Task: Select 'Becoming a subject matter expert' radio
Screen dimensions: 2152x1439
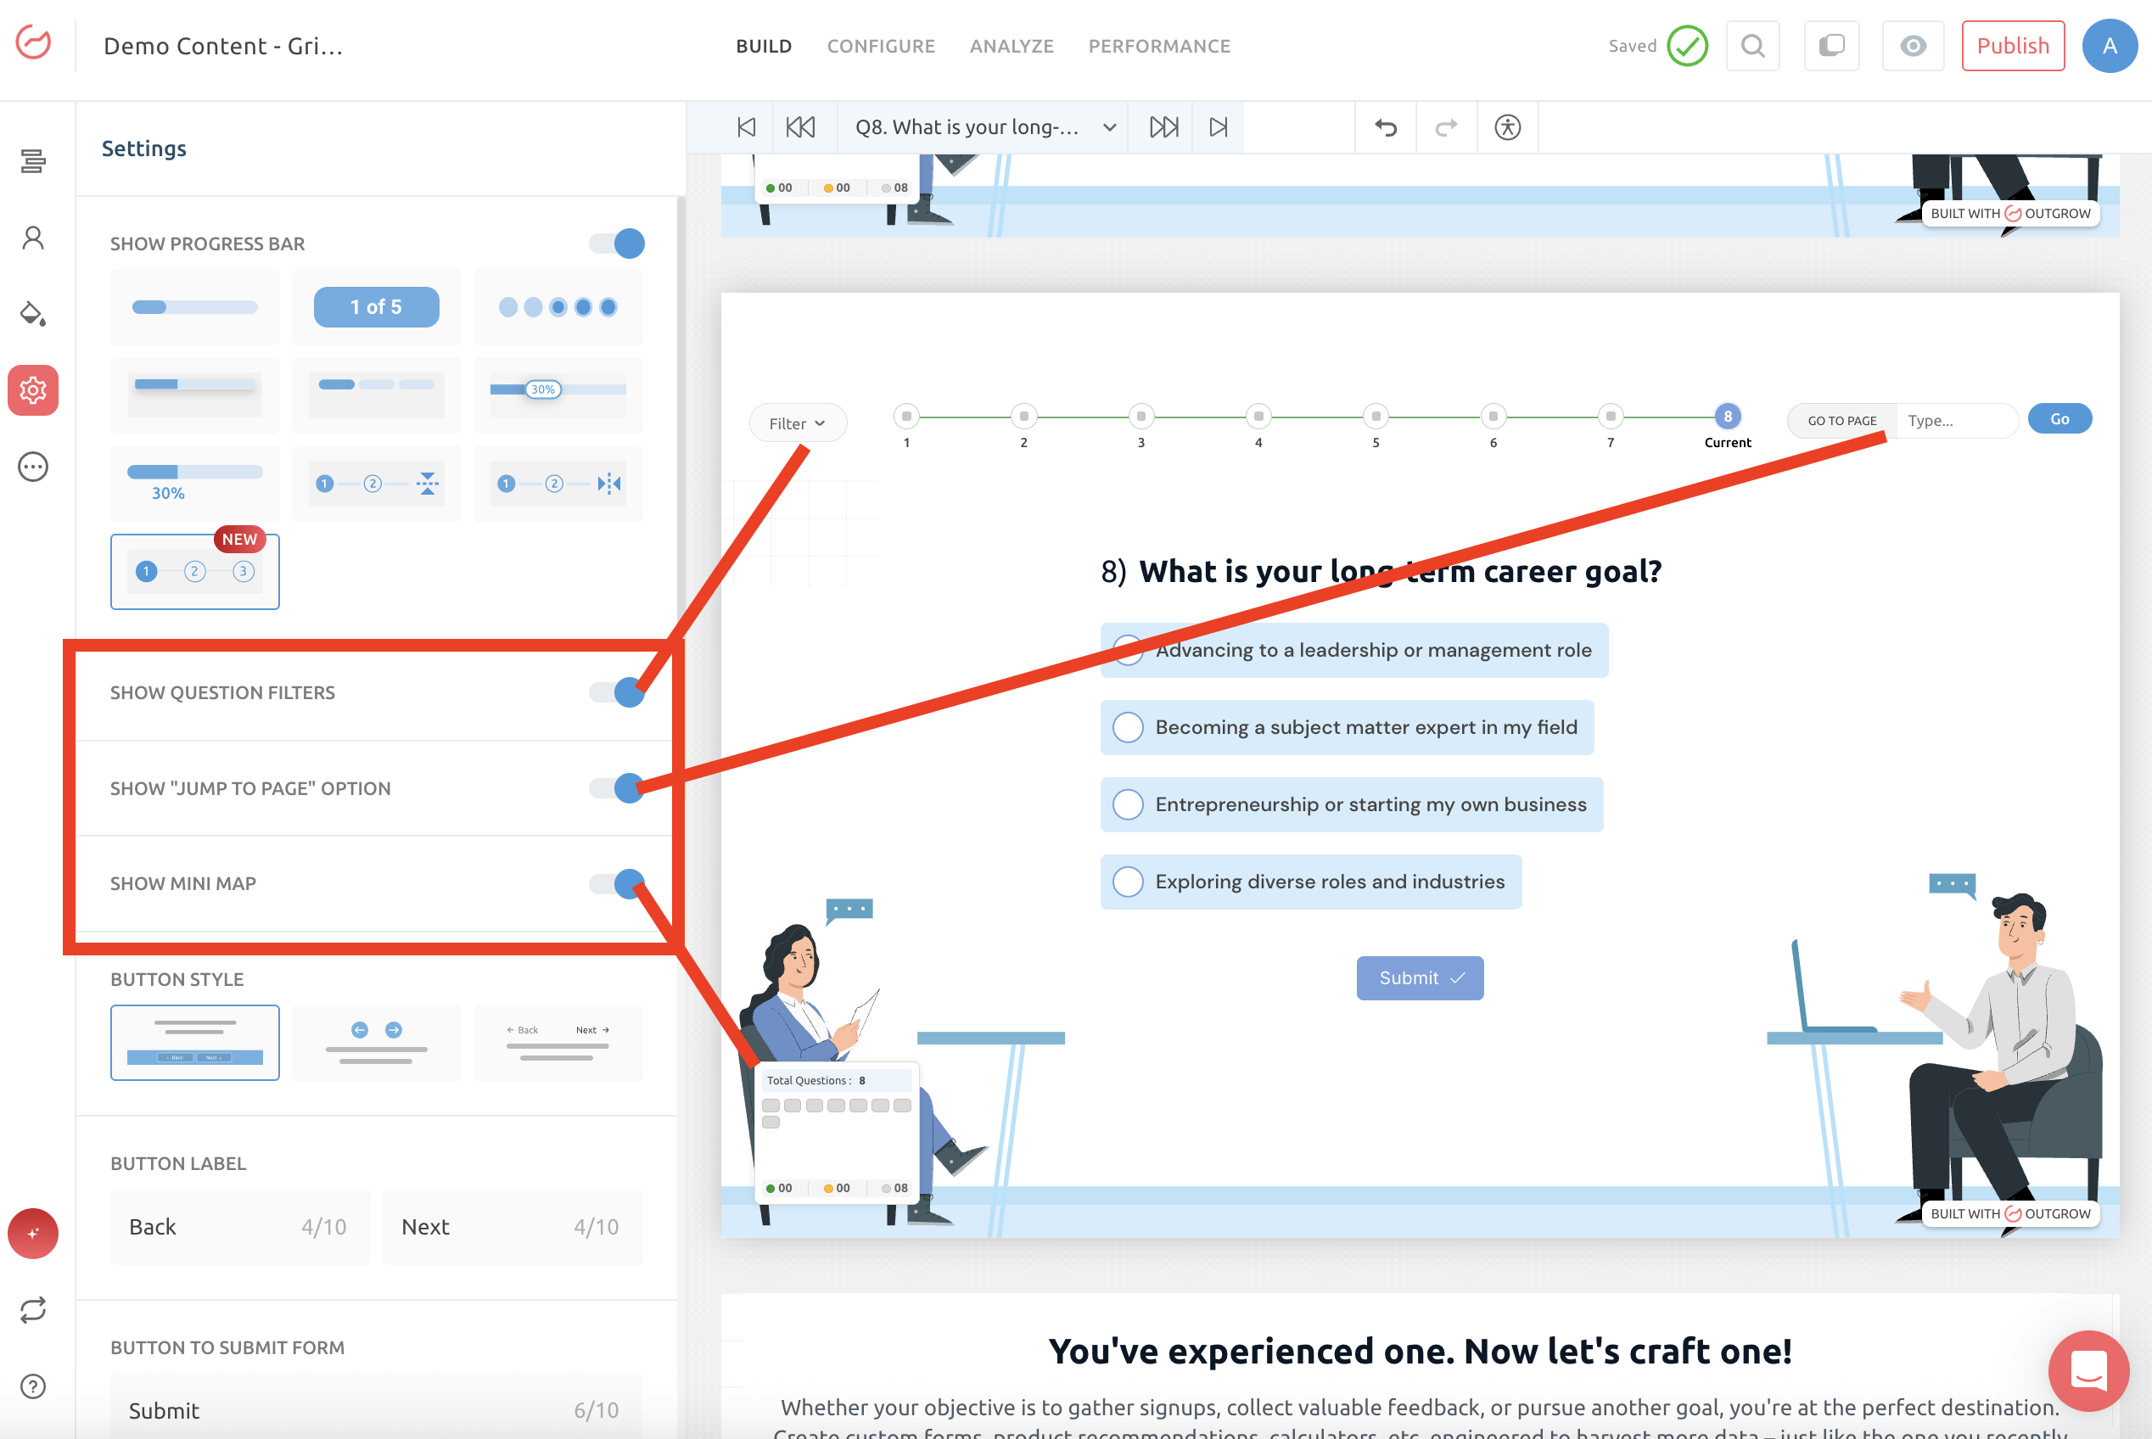Action: (1128, 728)
